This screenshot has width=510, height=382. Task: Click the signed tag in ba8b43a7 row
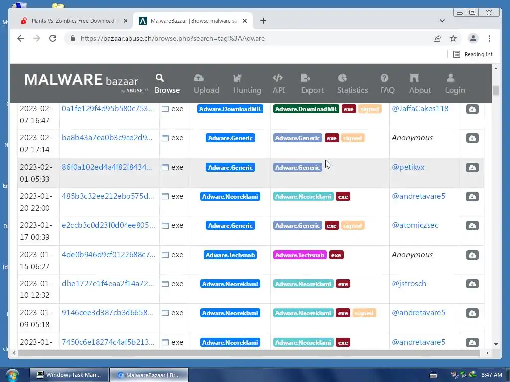(x=352, y=138)
